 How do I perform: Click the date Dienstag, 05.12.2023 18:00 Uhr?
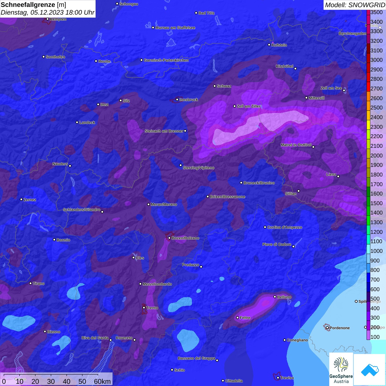click(48, 13)
